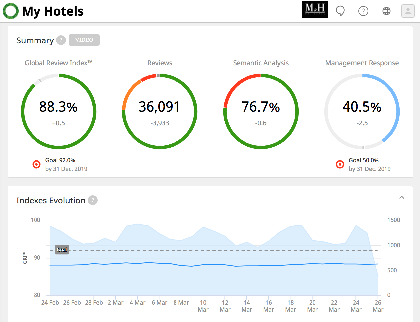Click the My Hotels title text
Image resolution: width=420 pixels, height=322 pixels.
(53, 11)
